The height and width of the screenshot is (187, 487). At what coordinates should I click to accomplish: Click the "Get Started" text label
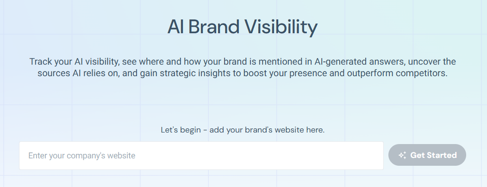433,155
